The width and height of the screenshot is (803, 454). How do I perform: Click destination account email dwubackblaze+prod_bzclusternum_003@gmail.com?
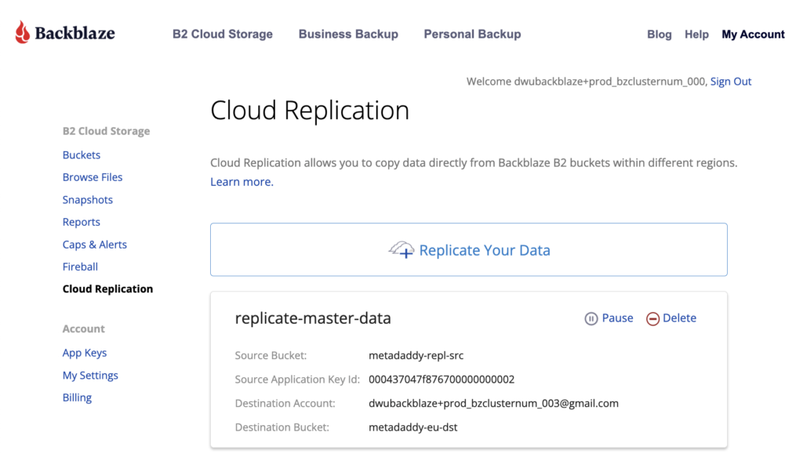pos(494,403)
